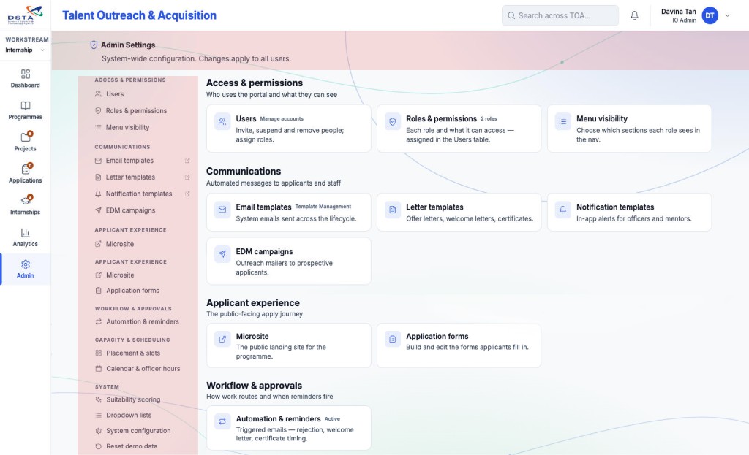Open the Notification templates card
749x455 pixels.
(629, 213)
